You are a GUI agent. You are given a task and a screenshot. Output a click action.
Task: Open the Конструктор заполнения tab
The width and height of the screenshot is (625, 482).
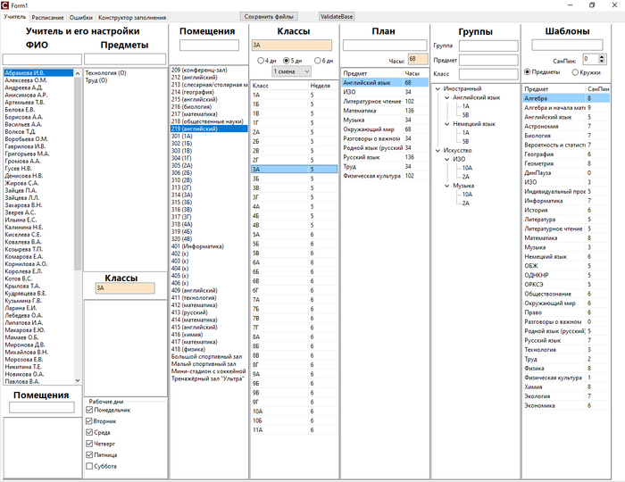click(132, 18)
